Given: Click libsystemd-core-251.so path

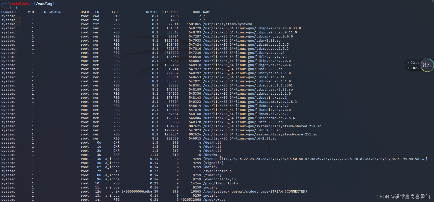Looking at the screenshot, I should [260, 134].
